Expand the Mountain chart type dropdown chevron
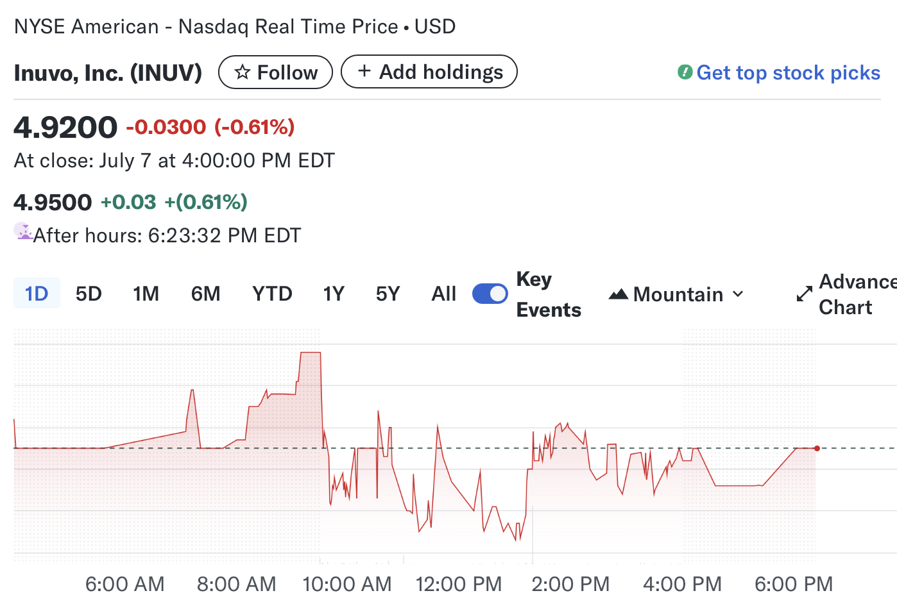The width and height of the screenshot is (897, 609). pos(738,294)
